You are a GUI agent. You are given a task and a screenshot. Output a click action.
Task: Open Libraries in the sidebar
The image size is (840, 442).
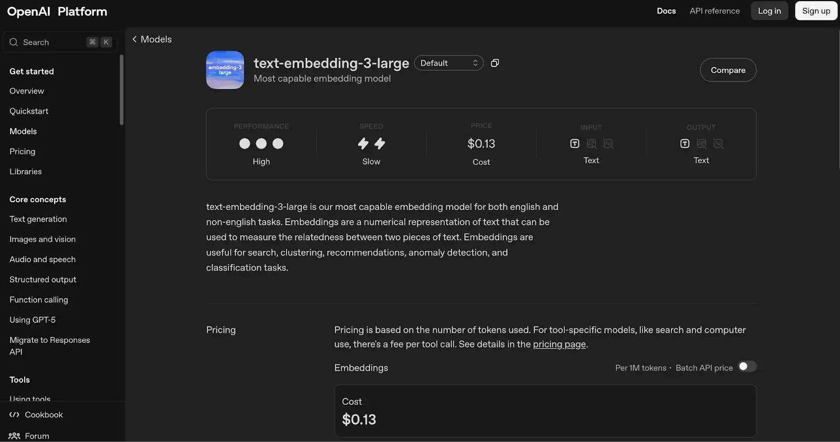pyautogui.click(x=26, y=172)
